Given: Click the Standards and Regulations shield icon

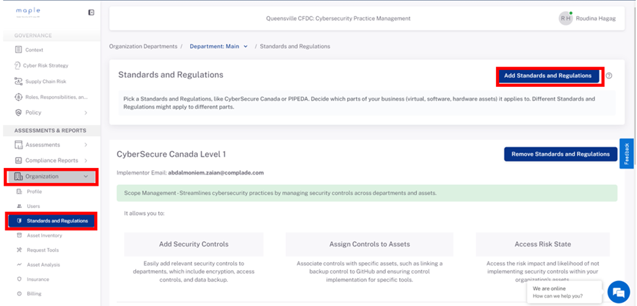Looking at the screenshot, I should coord(19,220).
